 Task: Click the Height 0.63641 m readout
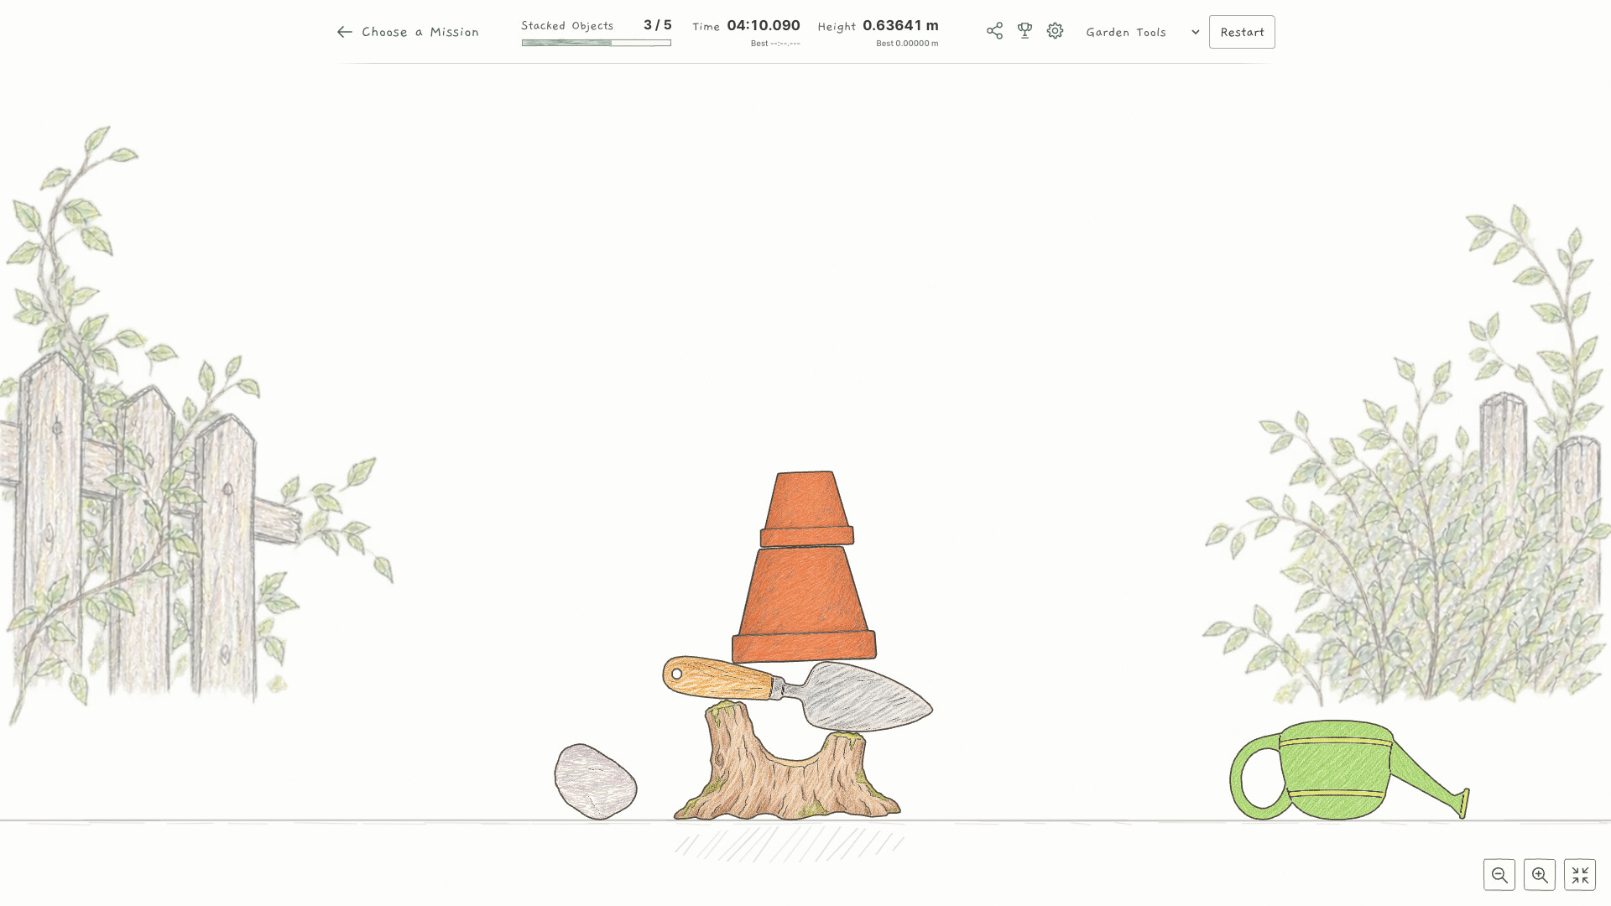pos(878,26)
